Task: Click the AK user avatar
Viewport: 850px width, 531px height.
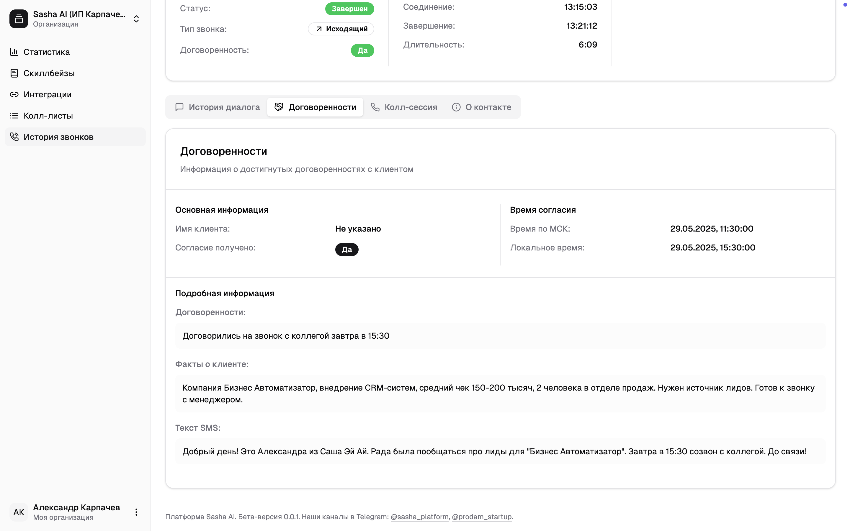Action: coord(19,512)
